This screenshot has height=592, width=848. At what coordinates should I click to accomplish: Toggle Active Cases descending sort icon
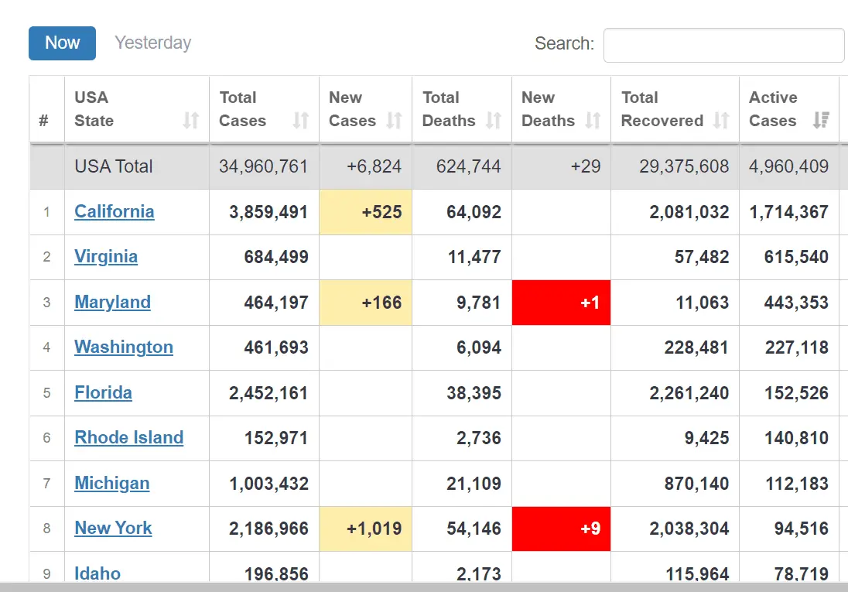tap(821, 121)
